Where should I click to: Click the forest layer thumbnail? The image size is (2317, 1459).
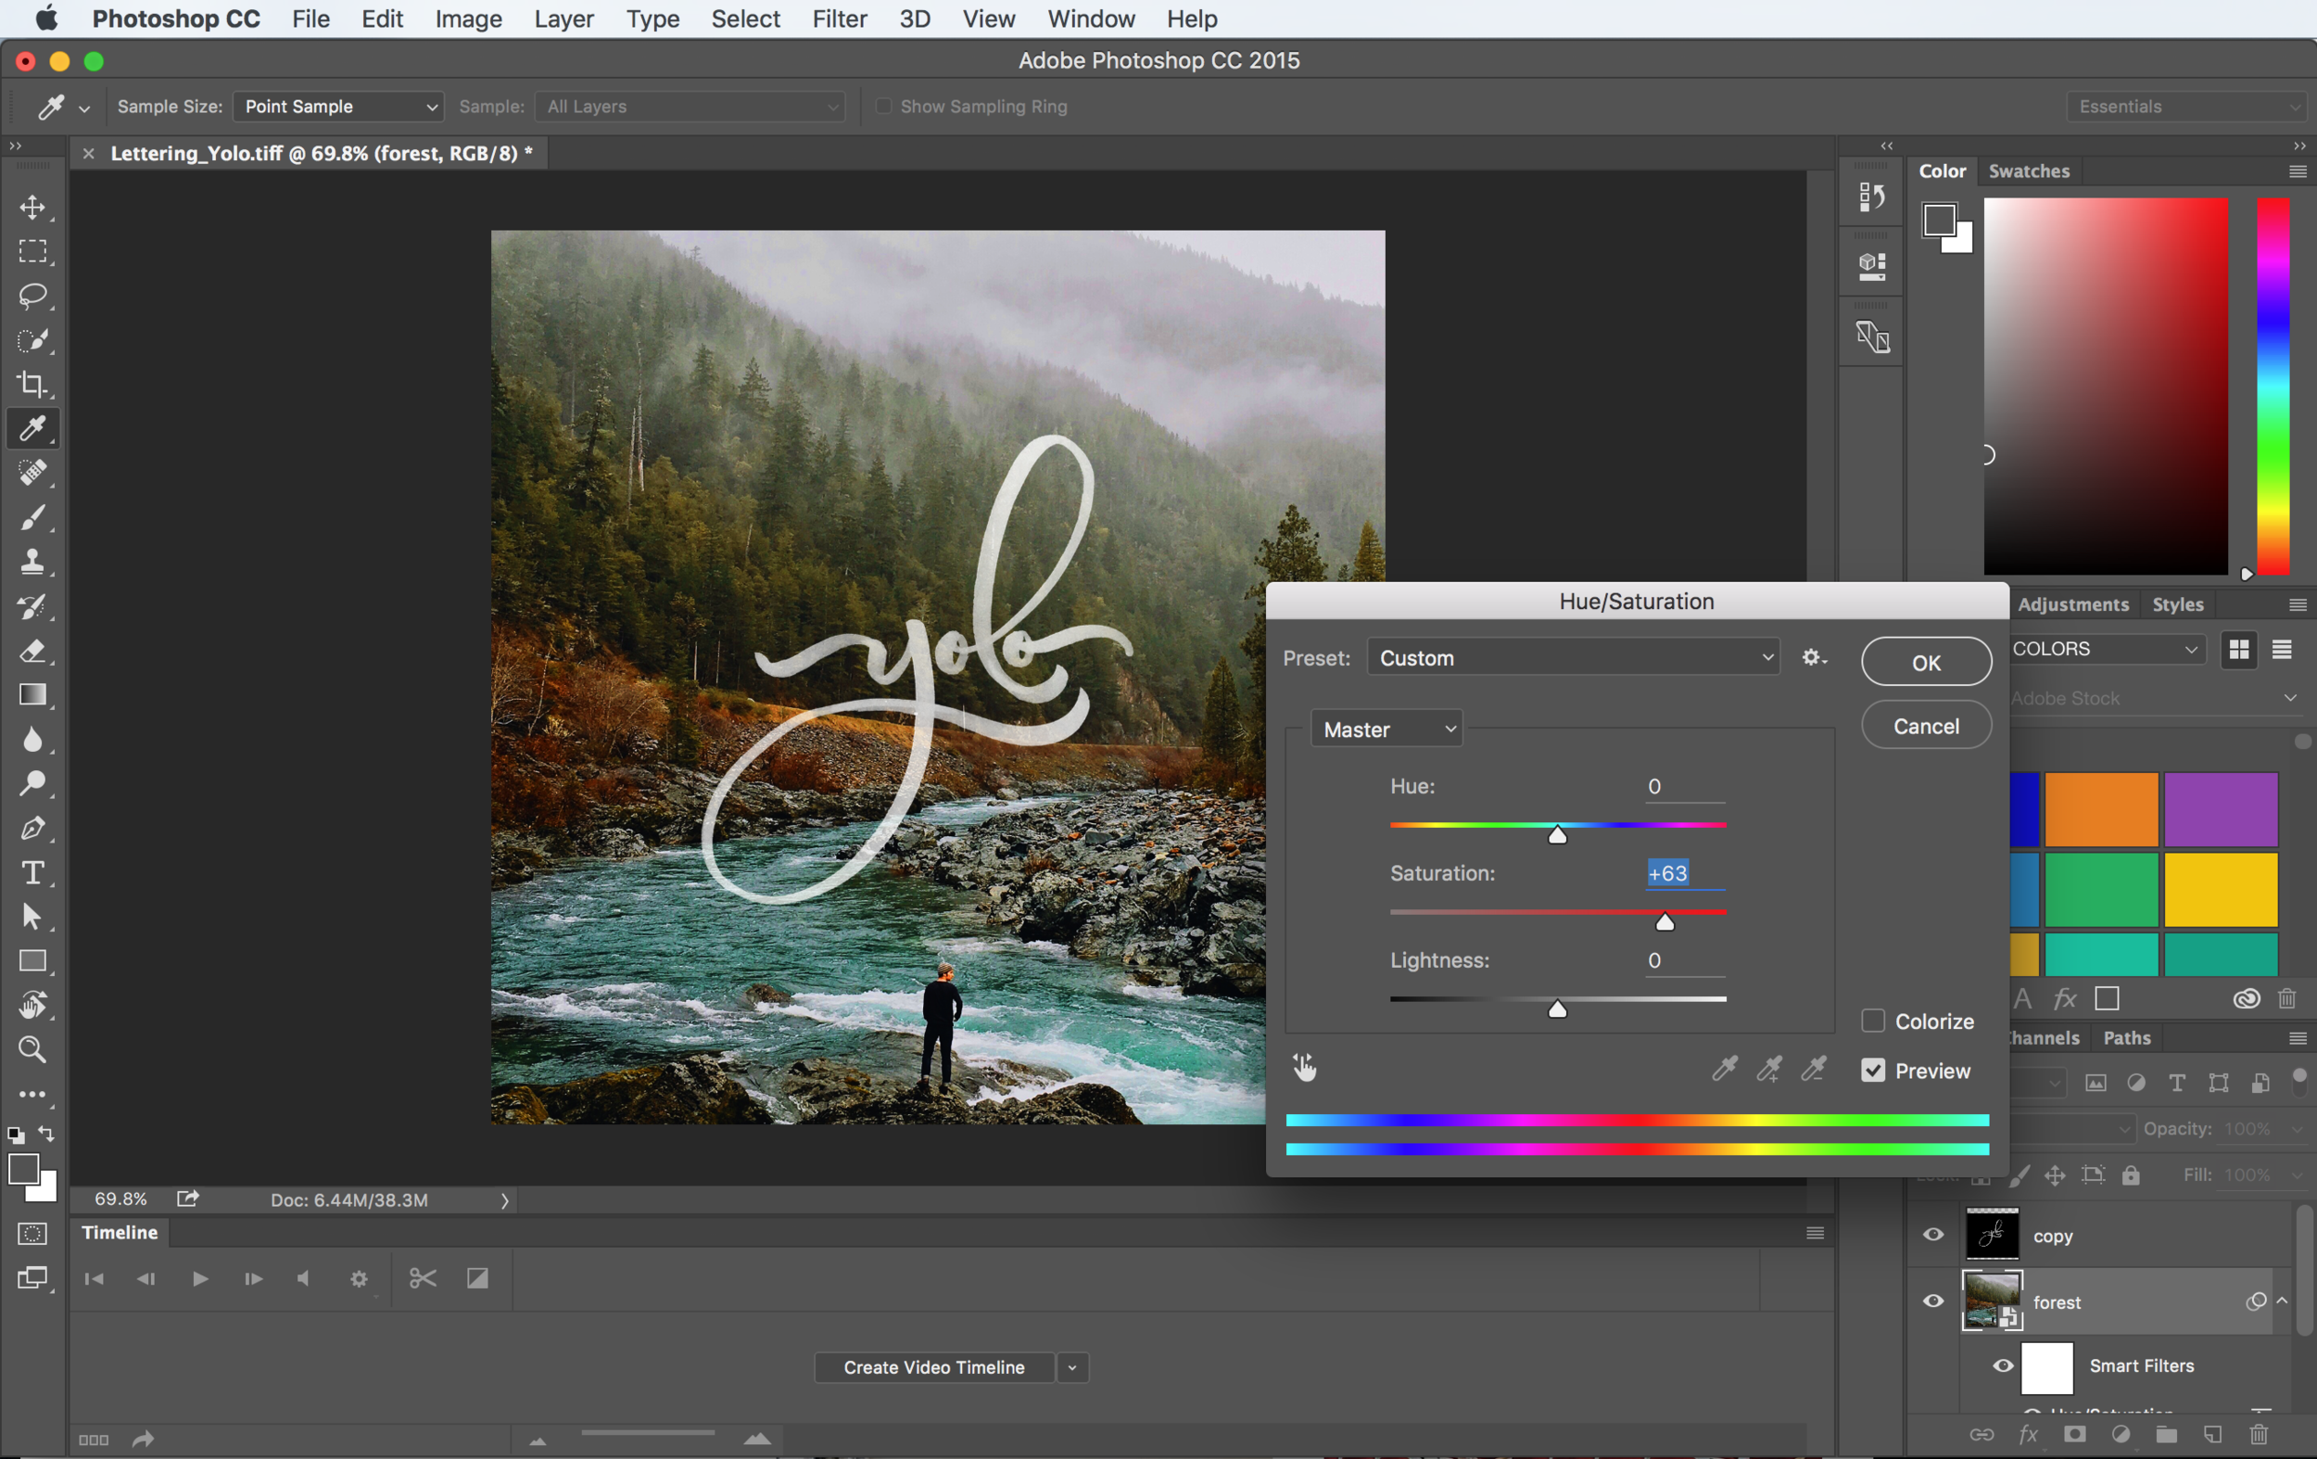tap(1992, 1300)
